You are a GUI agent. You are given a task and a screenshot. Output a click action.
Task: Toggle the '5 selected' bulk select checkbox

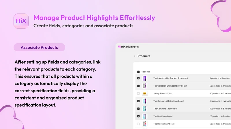(138, 72)
